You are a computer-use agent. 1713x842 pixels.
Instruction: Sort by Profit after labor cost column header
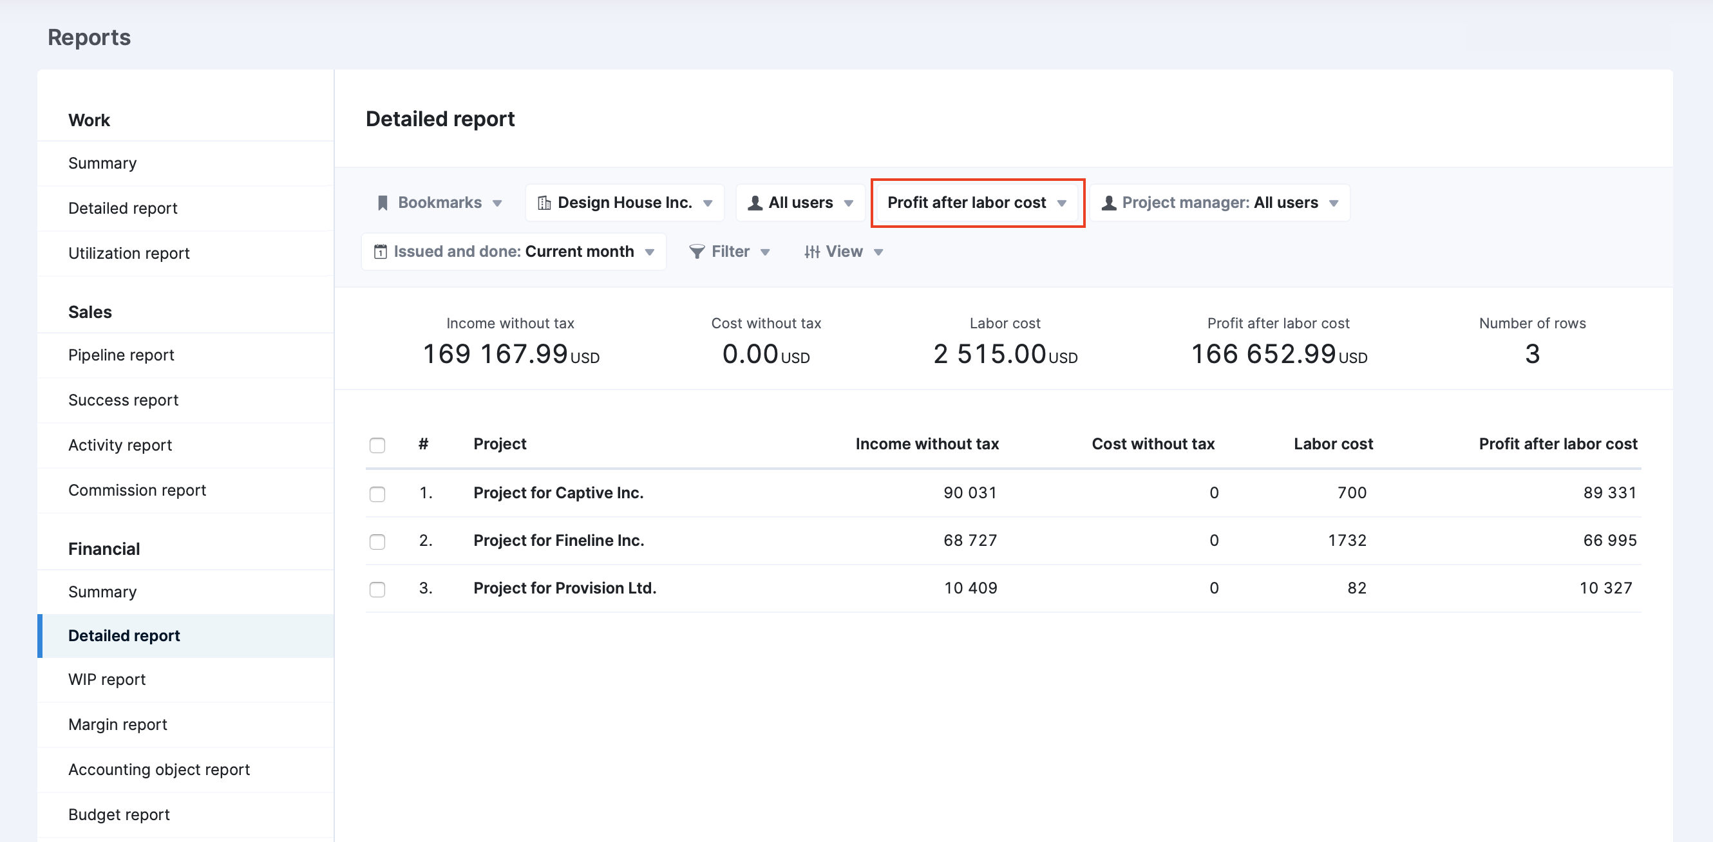point(1558,445)
